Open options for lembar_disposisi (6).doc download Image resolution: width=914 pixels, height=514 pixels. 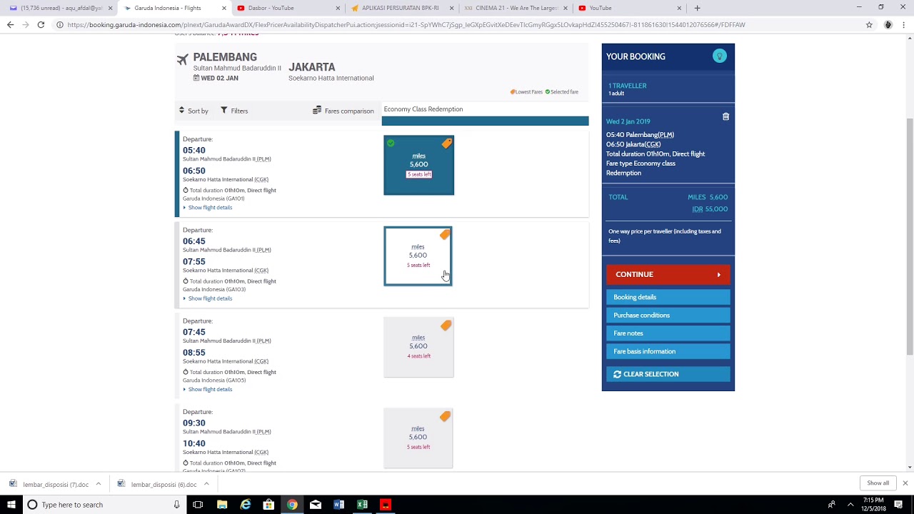(x=206, y=484)
